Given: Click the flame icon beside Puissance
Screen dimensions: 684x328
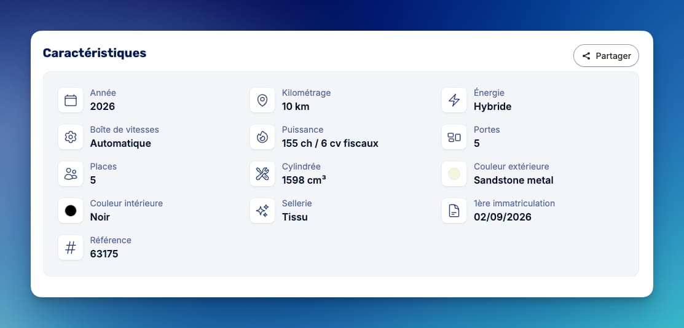Looking at the screenshot, I should click(x=262, y=137).
